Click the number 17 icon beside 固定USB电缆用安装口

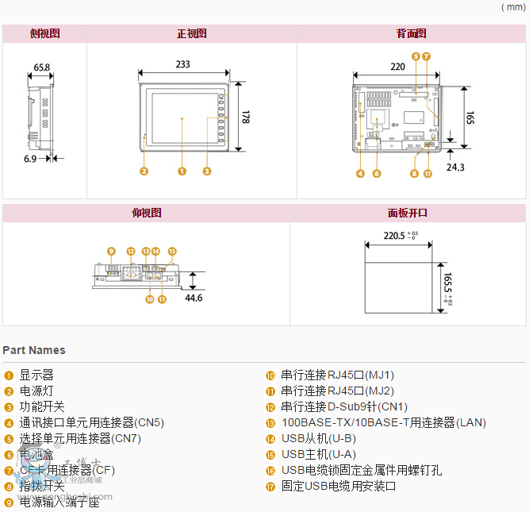pos(270,487)
